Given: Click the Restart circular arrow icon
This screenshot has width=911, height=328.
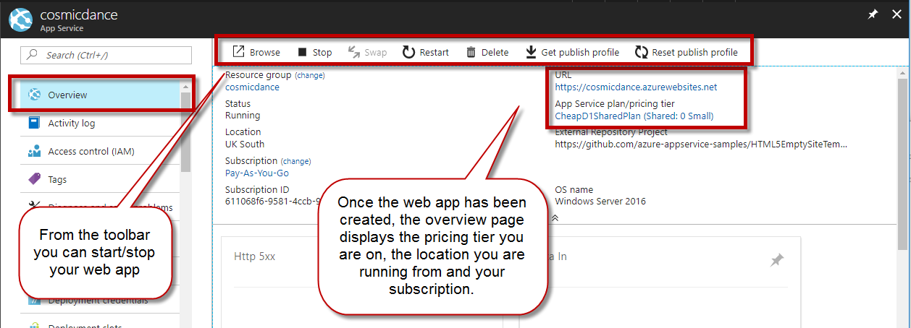Looking at the screenshot, I should 408,52.
